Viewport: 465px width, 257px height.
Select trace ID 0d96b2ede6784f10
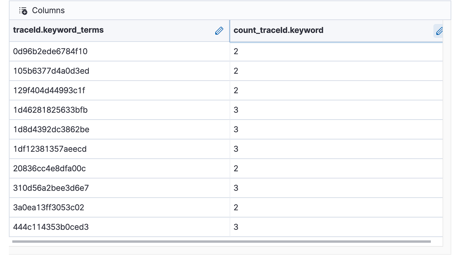50,51
